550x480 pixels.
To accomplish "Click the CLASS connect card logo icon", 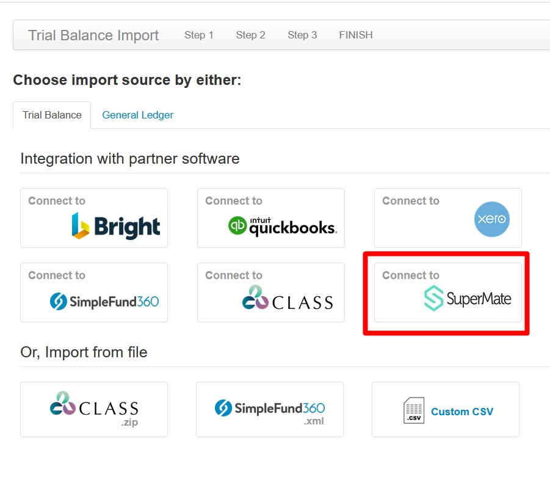I will click(255, 297).
